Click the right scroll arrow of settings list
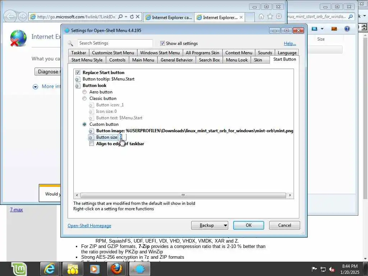Screen dimensions: 368x276 click(290, 195)
